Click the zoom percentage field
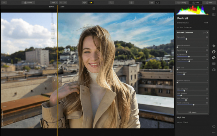 tap(54, 2)
